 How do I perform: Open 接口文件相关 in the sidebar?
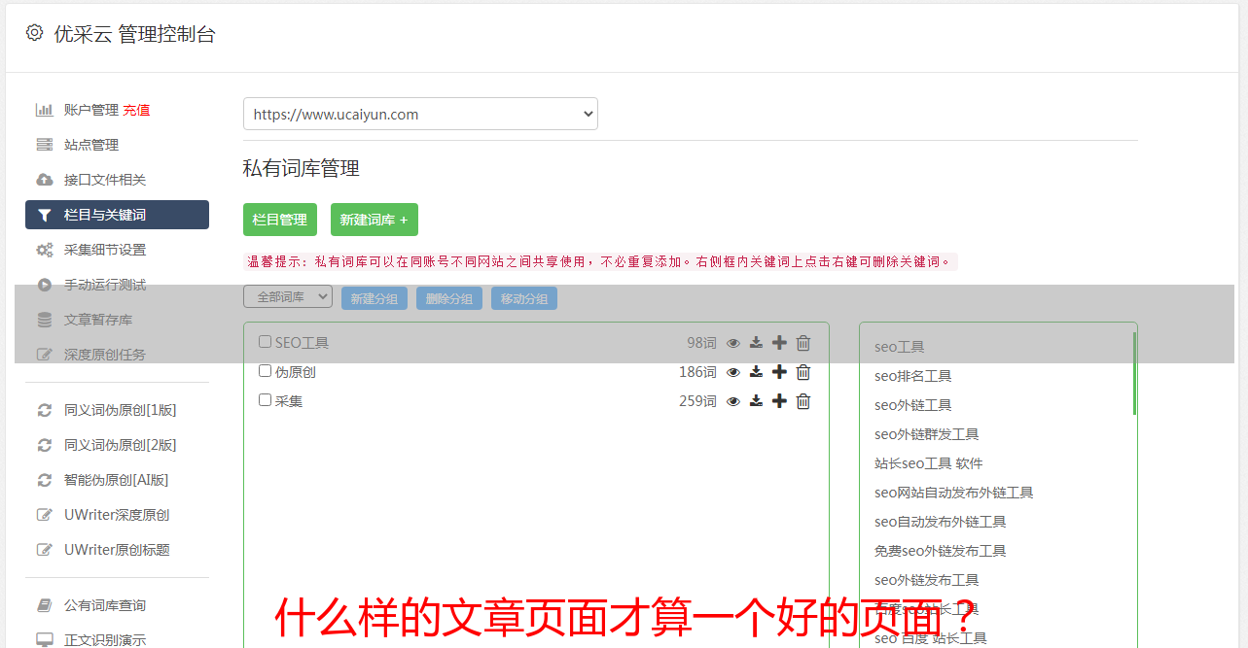pos(105,180)
